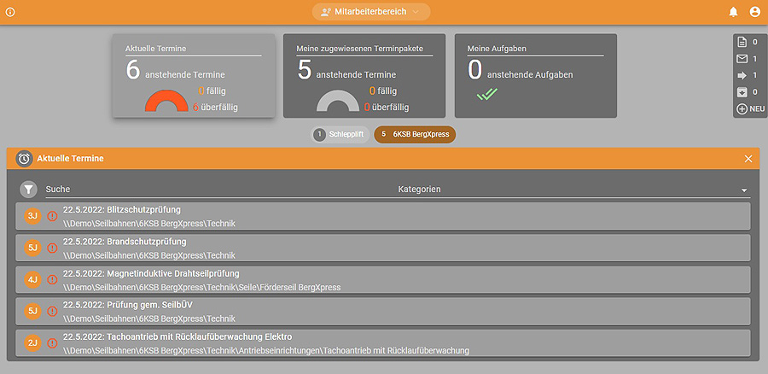The height and width of the screenshot is (374, 768).
Task: Click the Suche search field
Action: 213,190
